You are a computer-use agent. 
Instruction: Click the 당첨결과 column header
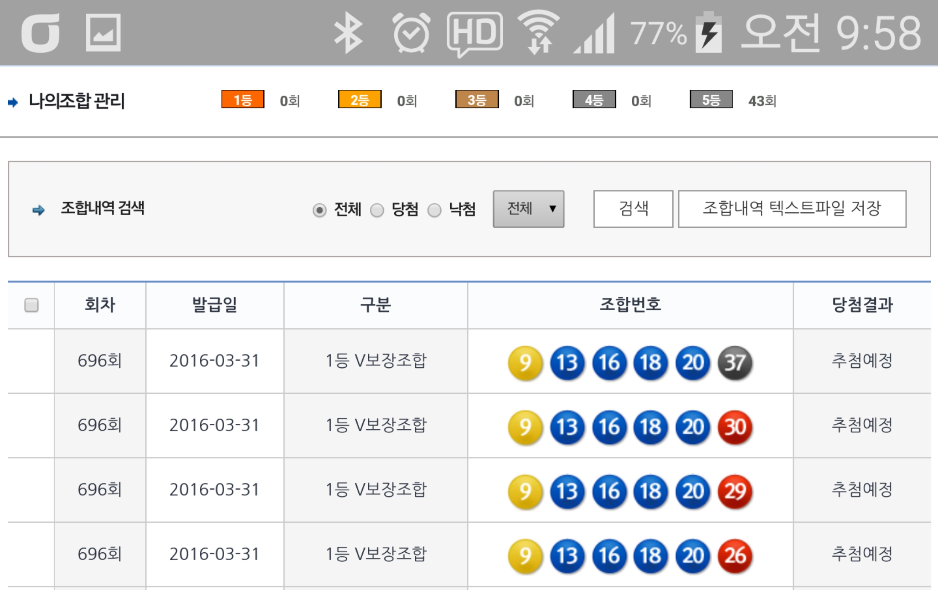[x=862, y=305]
